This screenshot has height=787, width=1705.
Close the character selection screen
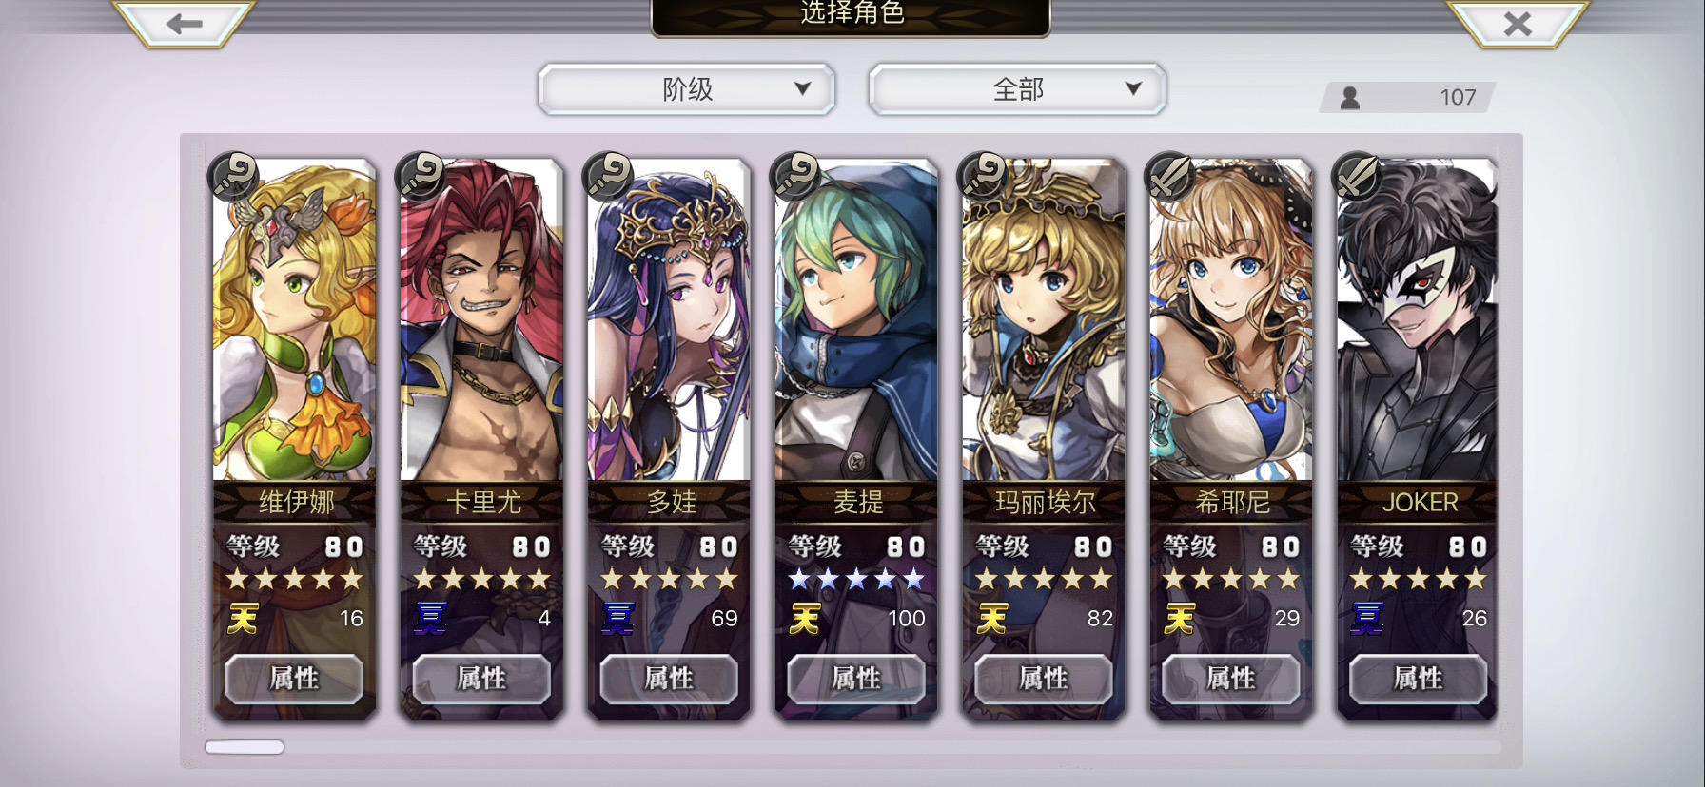[1518, 23]
